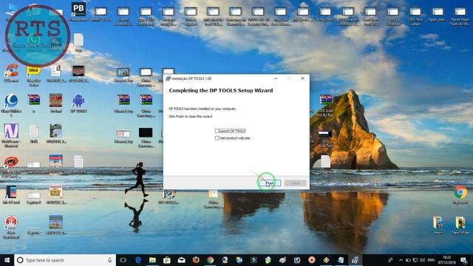Launch Firefox from the taskbar
Viewport: 473px width, 266px height.
point(196,260)
